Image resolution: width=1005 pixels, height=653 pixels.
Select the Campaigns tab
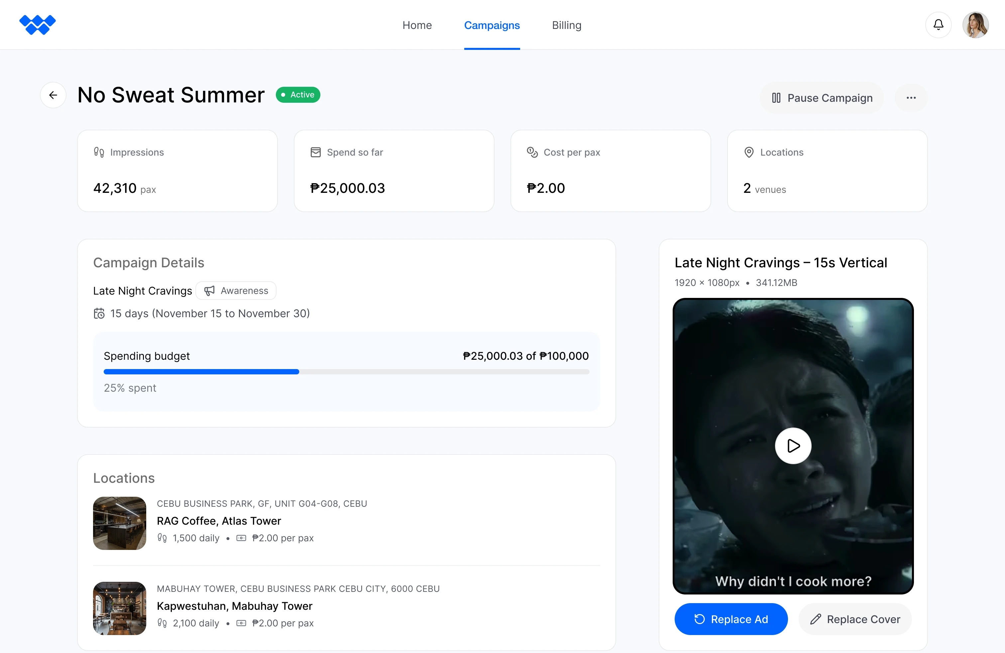point(492,25)
